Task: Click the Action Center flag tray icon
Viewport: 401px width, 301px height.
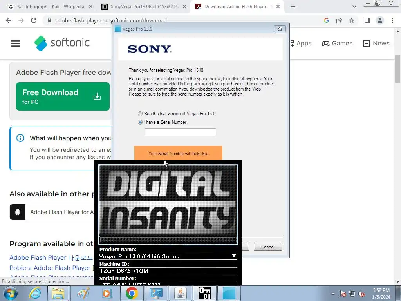Action: [343, 294]
